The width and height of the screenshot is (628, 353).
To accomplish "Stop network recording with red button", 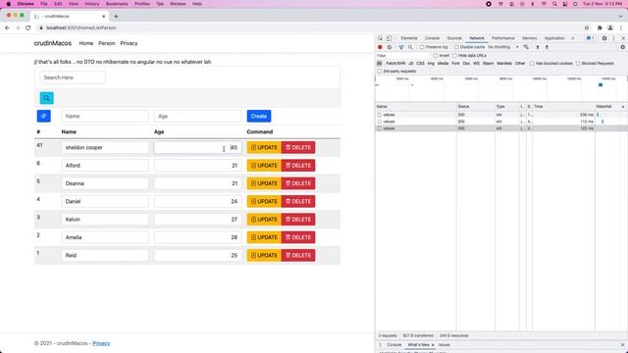I will point(380,47).
